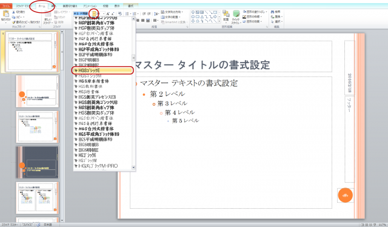The image size is (388, 227).
Task: Click the 第 2 レベル text line
Action: click(x=167, y=94)
